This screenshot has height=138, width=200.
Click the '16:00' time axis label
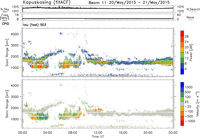(x=123, y=133)
